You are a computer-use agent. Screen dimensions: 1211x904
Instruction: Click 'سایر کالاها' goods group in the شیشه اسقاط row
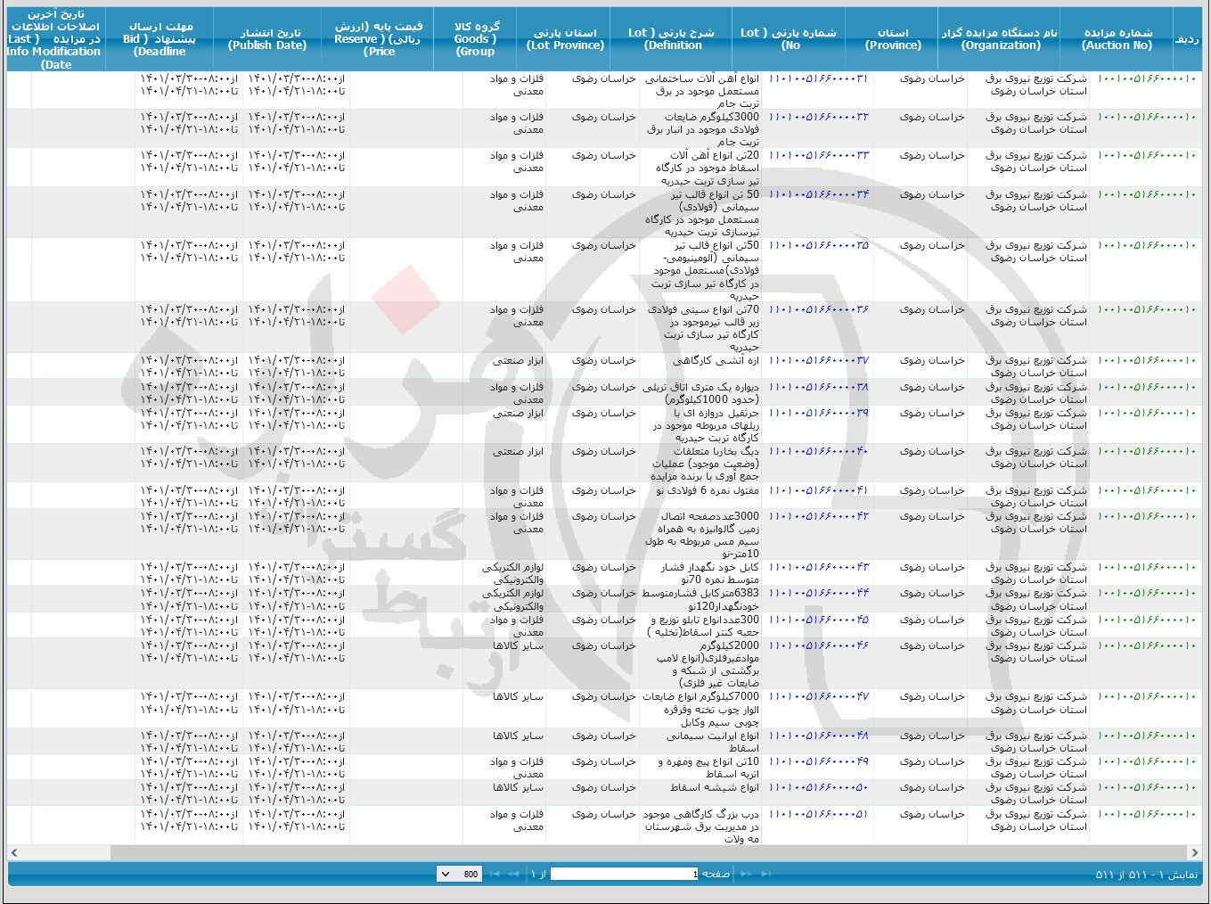click(518, 788)
